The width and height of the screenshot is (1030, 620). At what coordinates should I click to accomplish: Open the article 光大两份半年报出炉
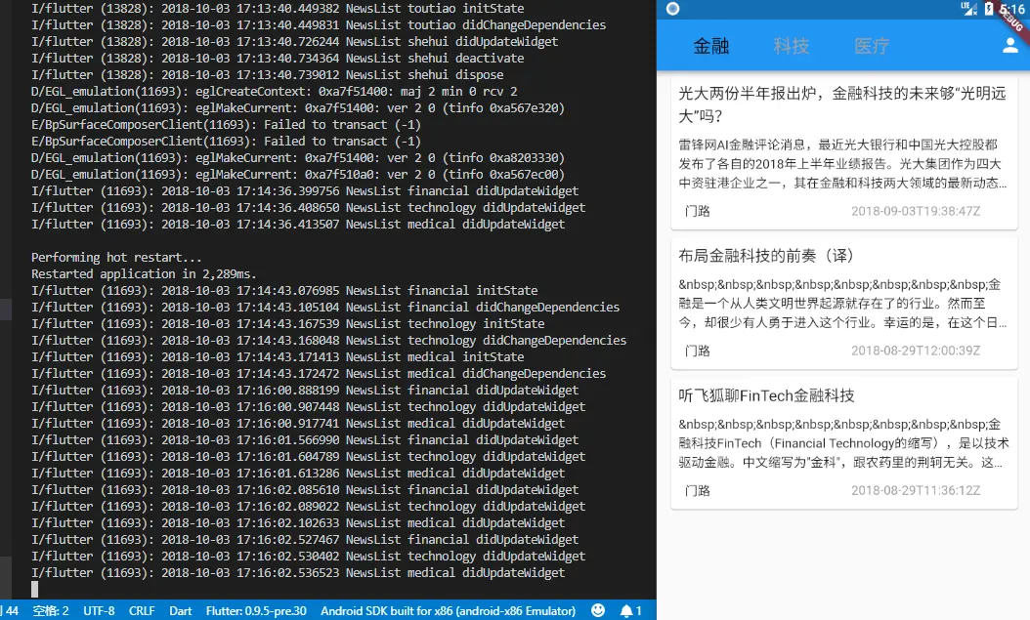pos(843,153)
